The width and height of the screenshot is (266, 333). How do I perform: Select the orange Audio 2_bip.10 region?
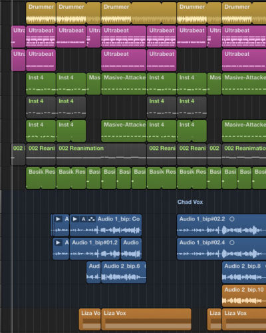(244, 296)
